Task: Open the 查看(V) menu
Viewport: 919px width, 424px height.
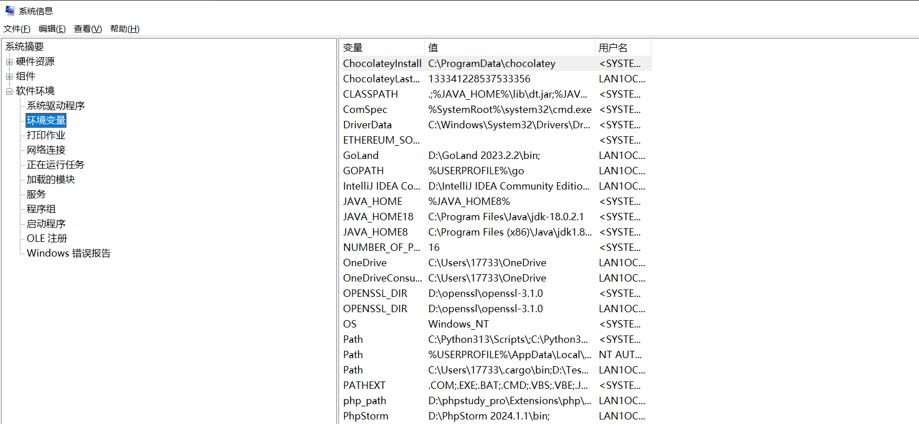Action: (87, 29)
